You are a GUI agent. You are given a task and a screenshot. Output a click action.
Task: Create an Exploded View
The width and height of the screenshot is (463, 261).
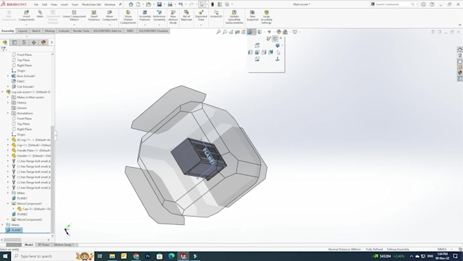coord(201,16)
